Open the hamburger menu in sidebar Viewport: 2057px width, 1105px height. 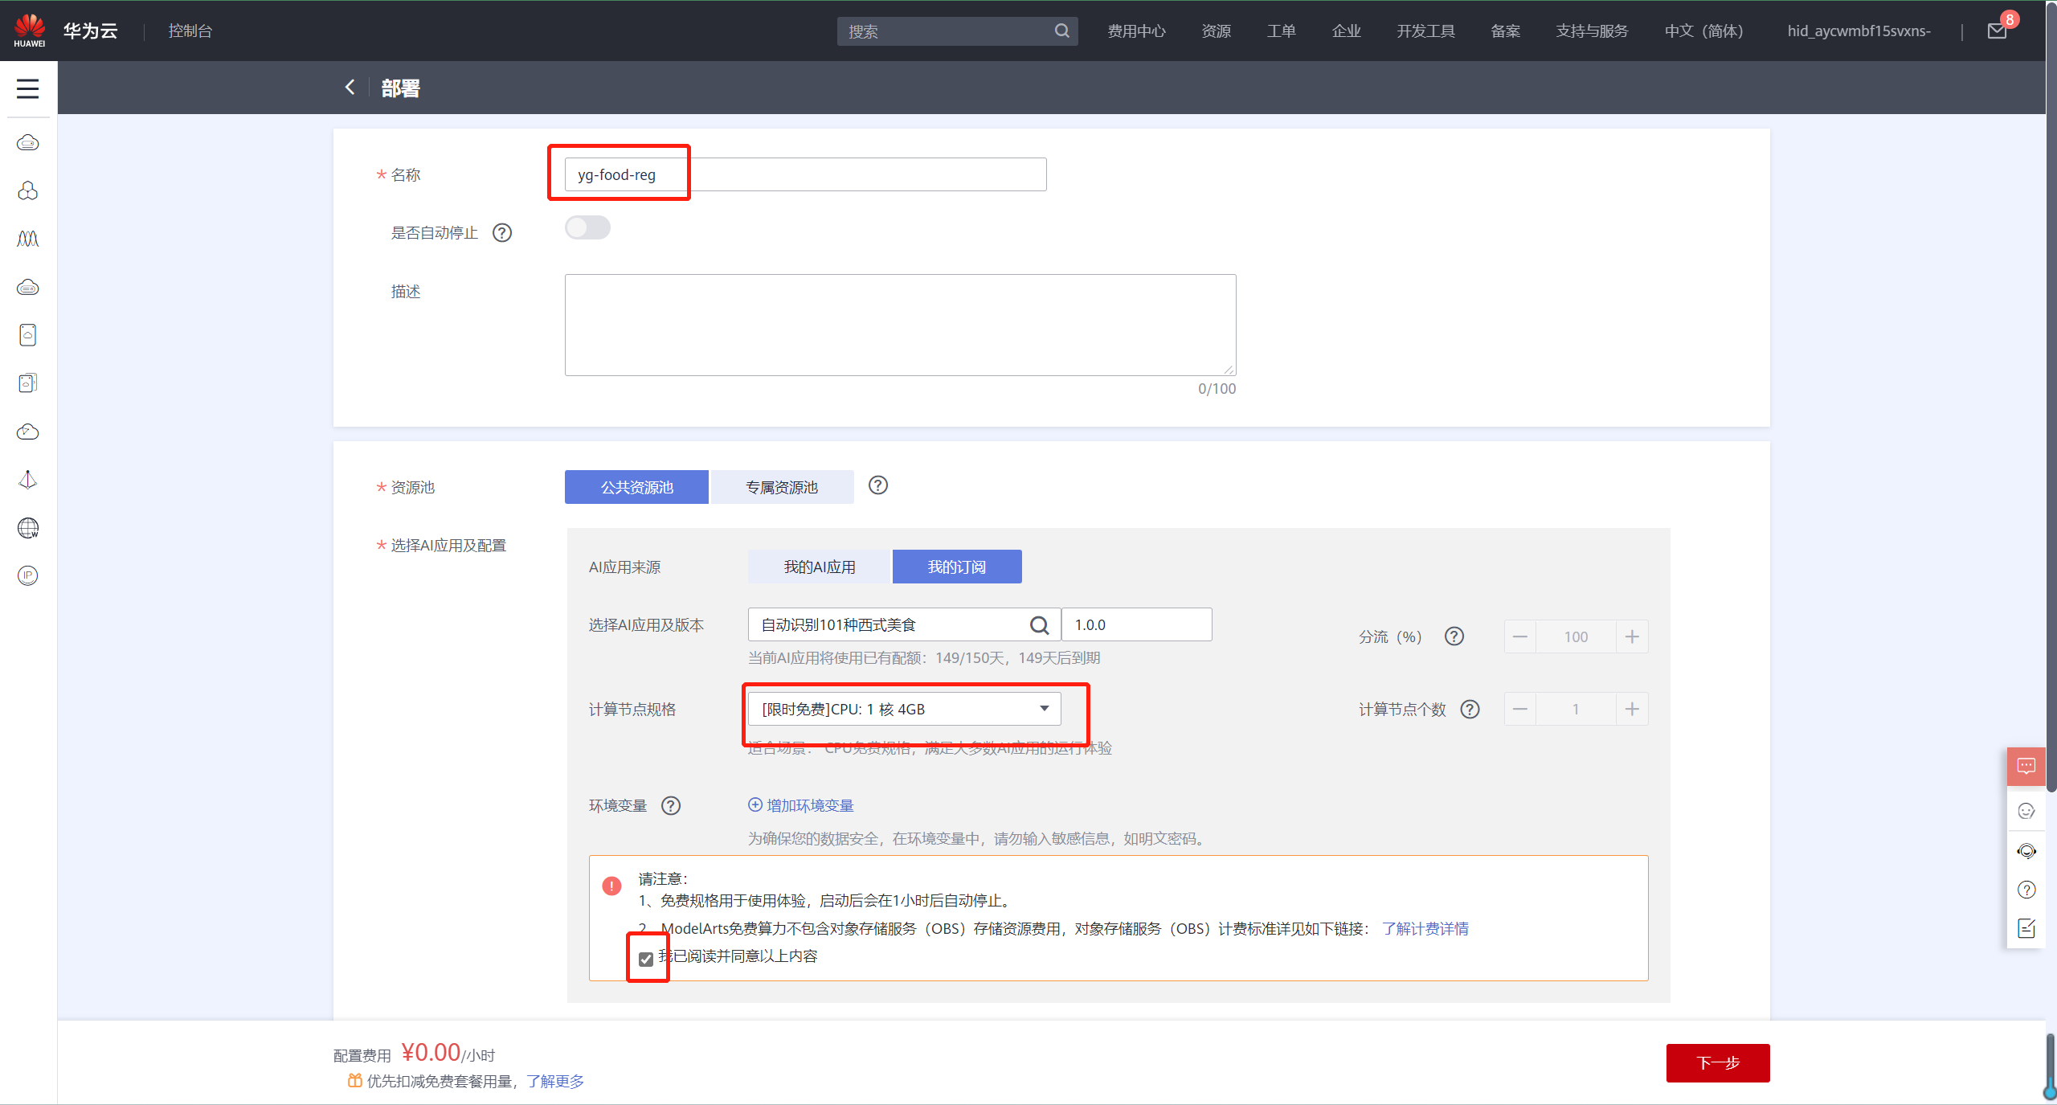(x=27, y=88)
